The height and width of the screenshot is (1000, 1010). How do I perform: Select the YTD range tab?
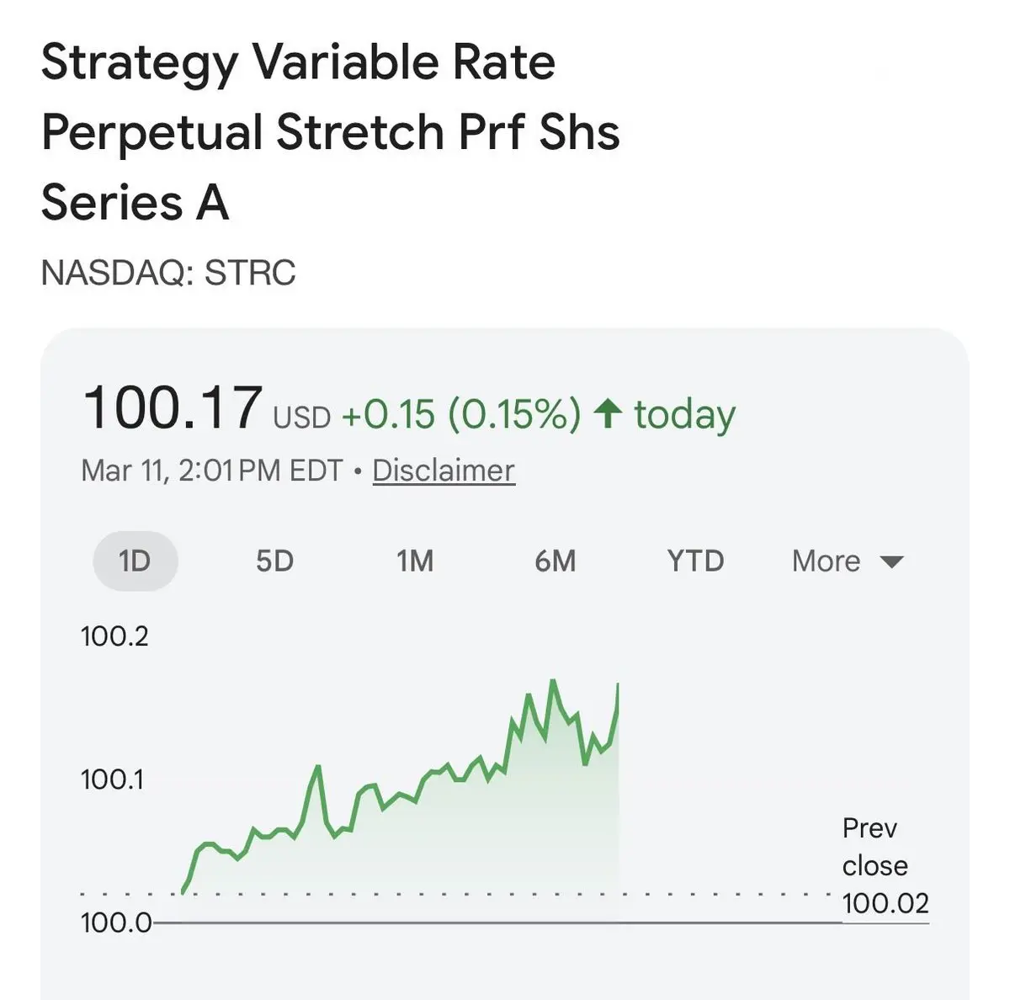pos(695,561)
